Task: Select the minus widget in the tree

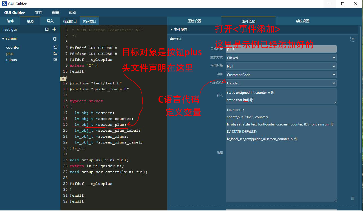Action: 12,60
